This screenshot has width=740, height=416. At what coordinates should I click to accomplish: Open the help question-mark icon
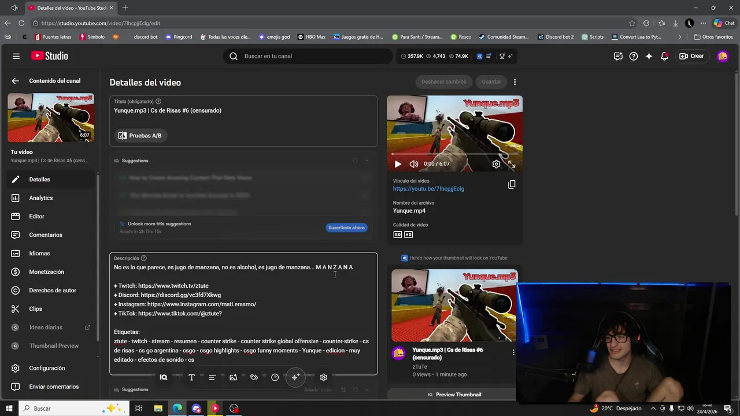pos(634,56)
